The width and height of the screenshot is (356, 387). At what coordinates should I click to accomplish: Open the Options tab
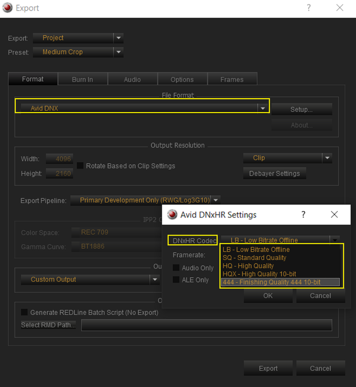(x=182, y=79)
